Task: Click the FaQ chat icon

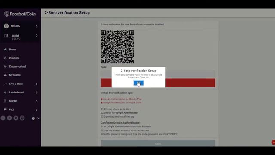Action: (x=6, y=109)
